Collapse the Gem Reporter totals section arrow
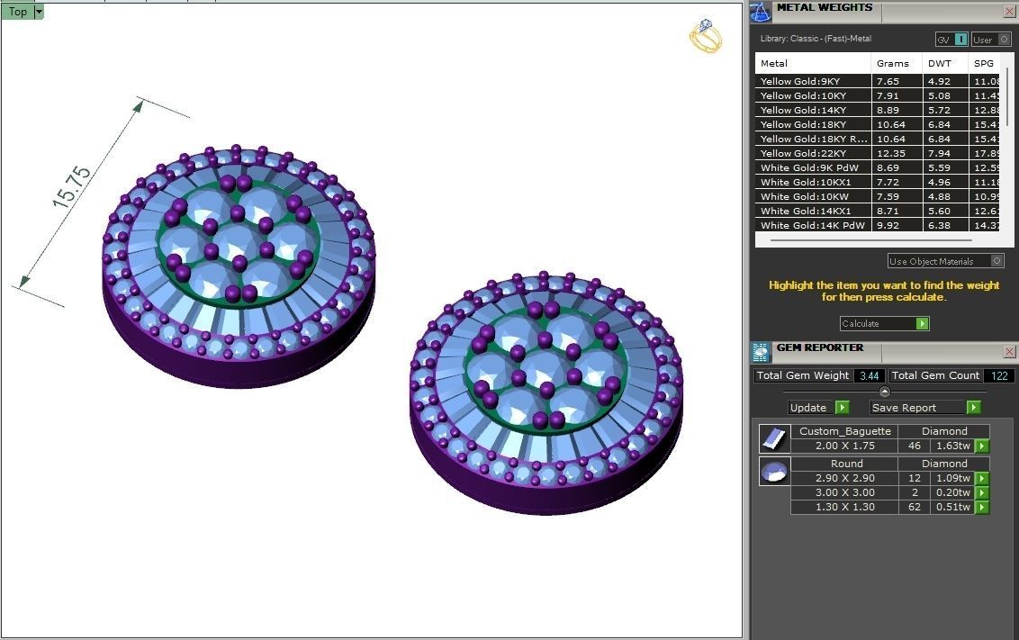The height and width of the screenshot is (640, 1019). tap(885, 392)
